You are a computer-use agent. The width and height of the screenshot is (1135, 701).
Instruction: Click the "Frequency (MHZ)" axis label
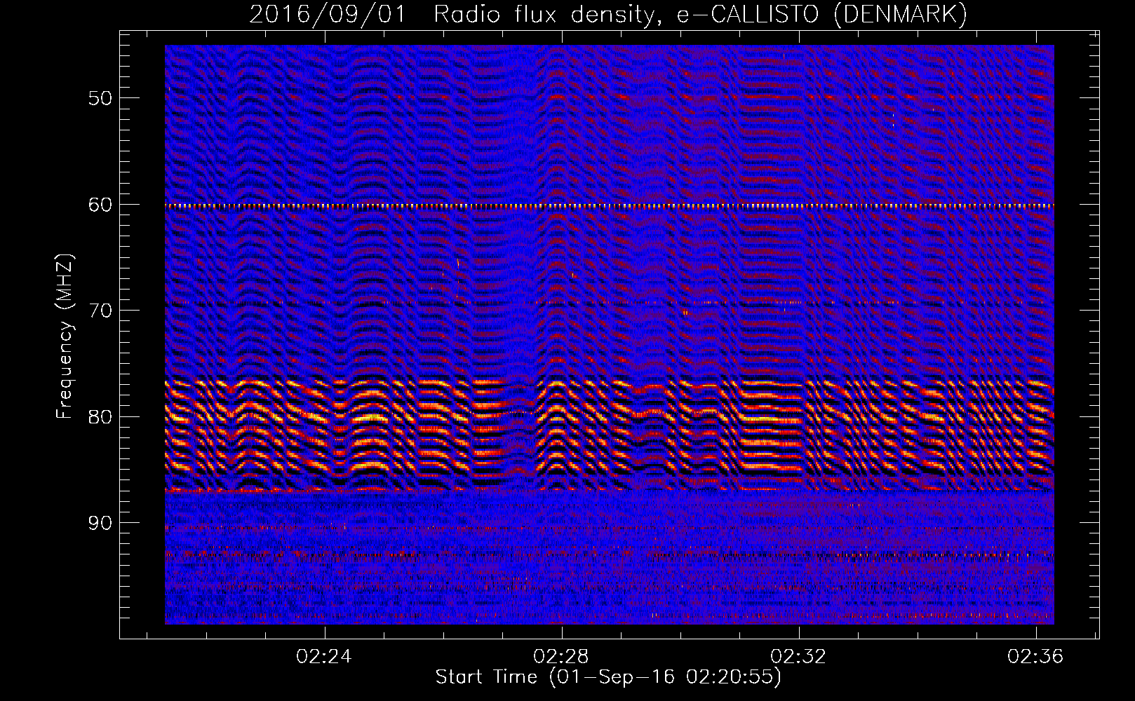[65, 336]
